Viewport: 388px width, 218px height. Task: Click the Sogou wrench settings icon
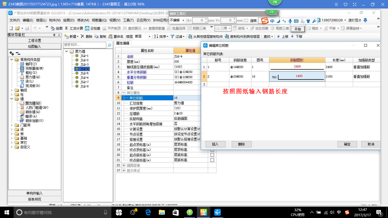tap(314, 21)
